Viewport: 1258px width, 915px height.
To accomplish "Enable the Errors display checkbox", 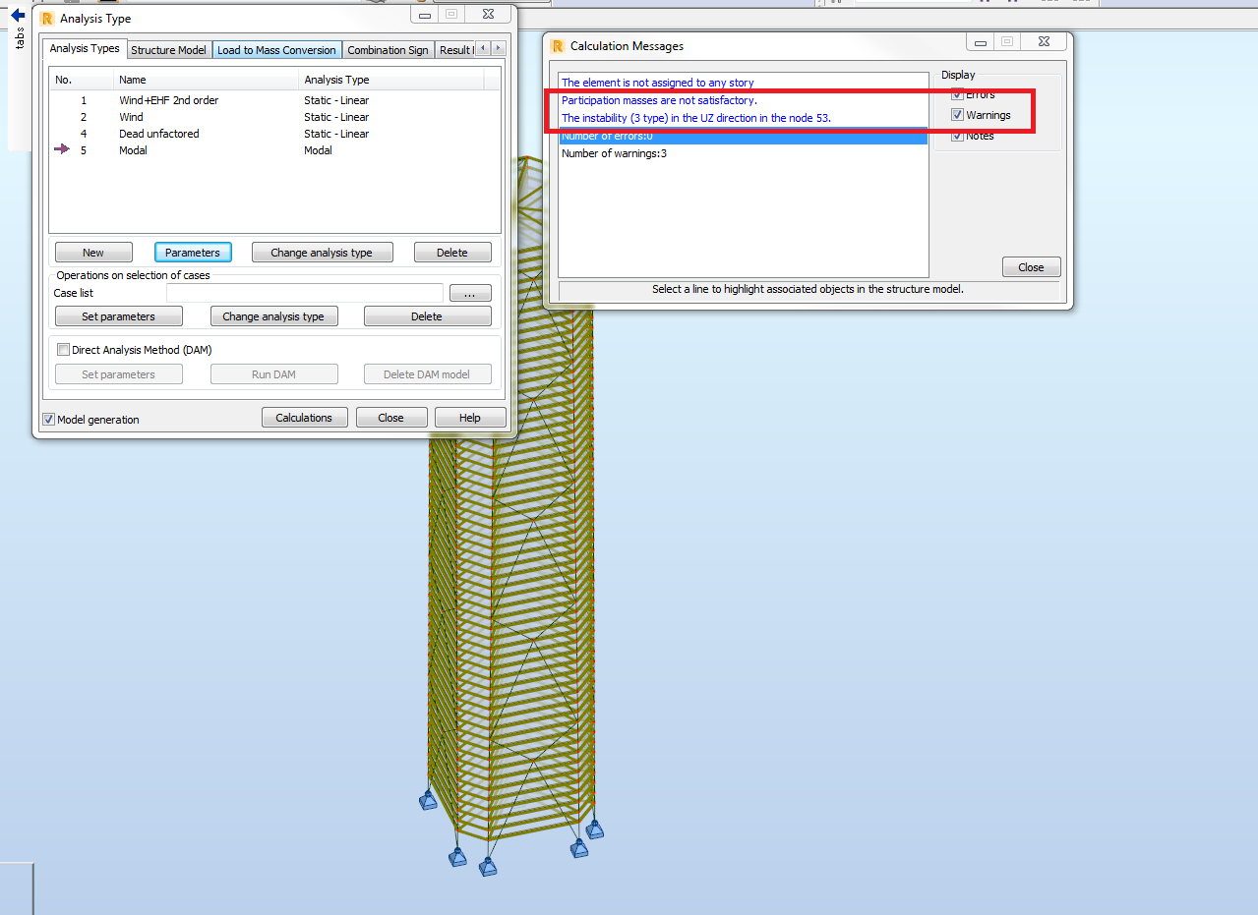I will (957, 94).
